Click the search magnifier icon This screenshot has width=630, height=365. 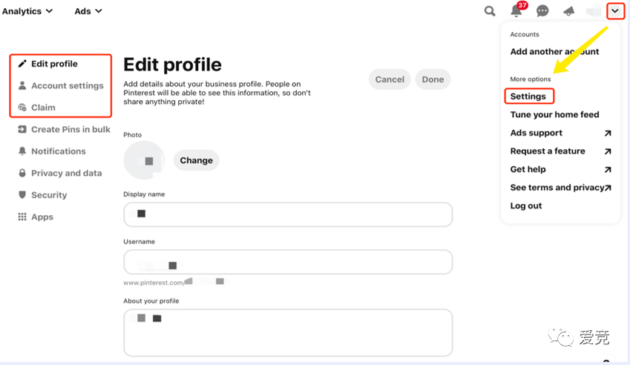click(489, 11)
